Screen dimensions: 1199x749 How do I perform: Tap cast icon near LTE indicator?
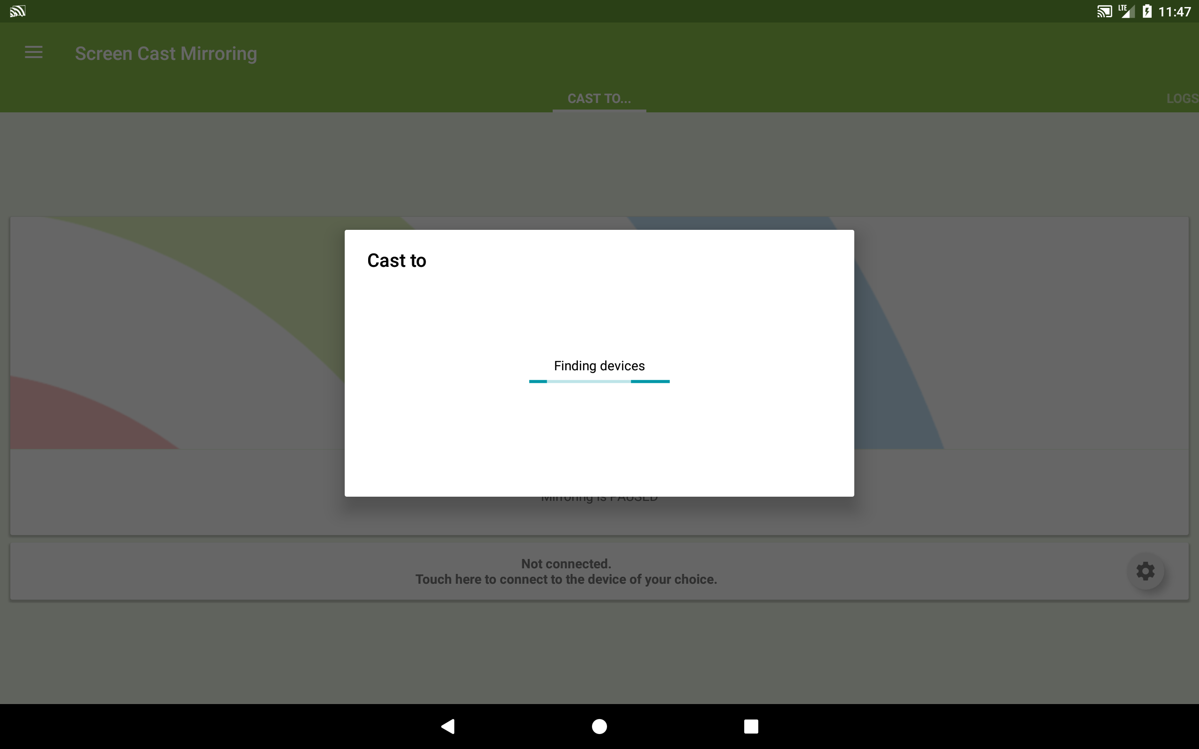1104,11
